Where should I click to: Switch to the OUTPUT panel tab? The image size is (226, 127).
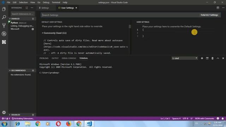tap(55, 58)
